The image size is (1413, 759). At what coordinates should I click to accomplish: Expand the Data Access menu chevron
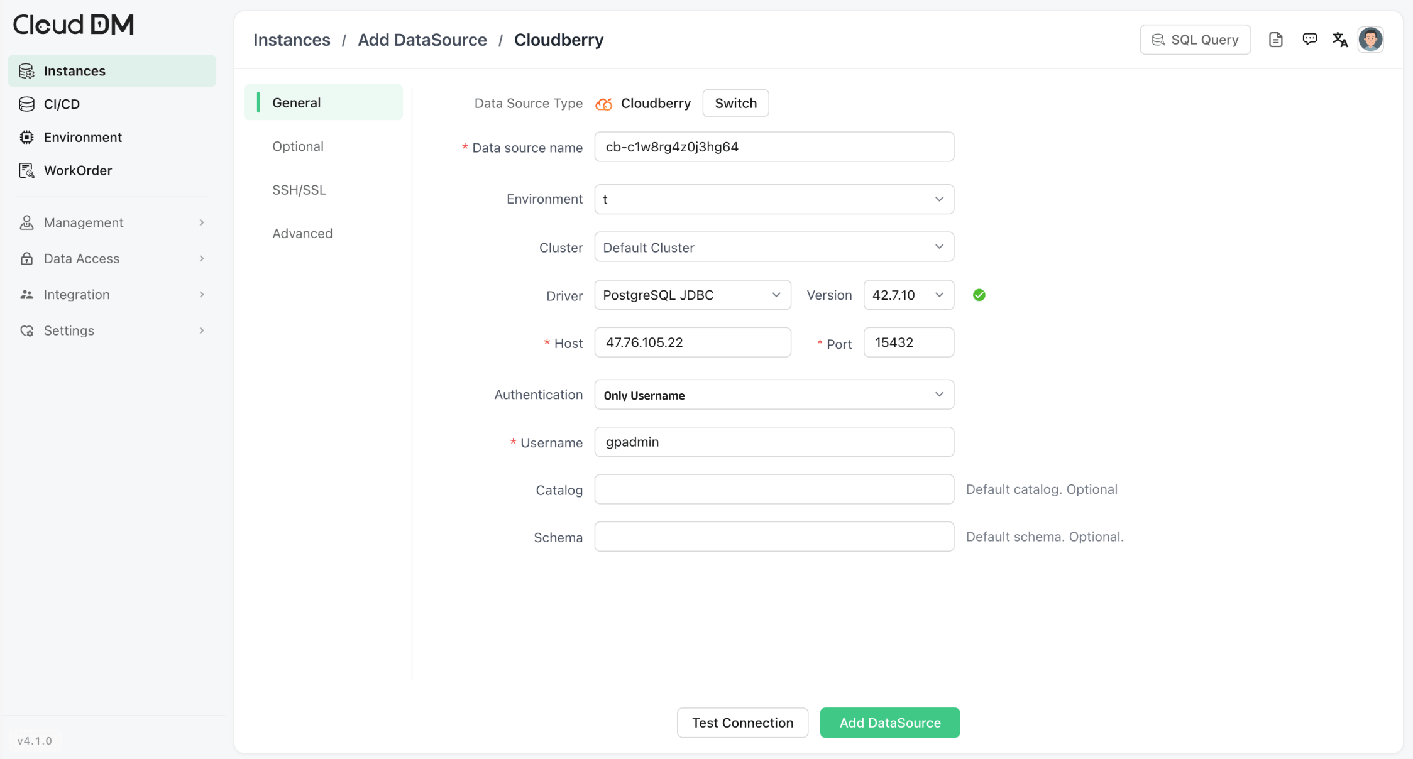pyautogui.click(x=202, y=258)
